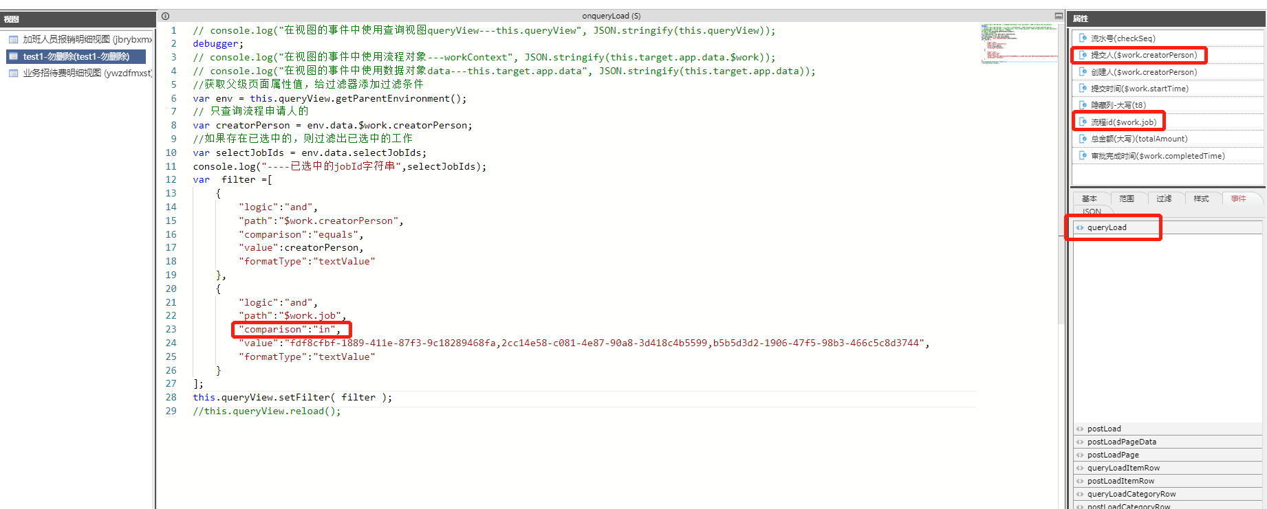The image size is (1267, 509).
Task: Expand the postLoad event section
Action: pos(1168,429)
